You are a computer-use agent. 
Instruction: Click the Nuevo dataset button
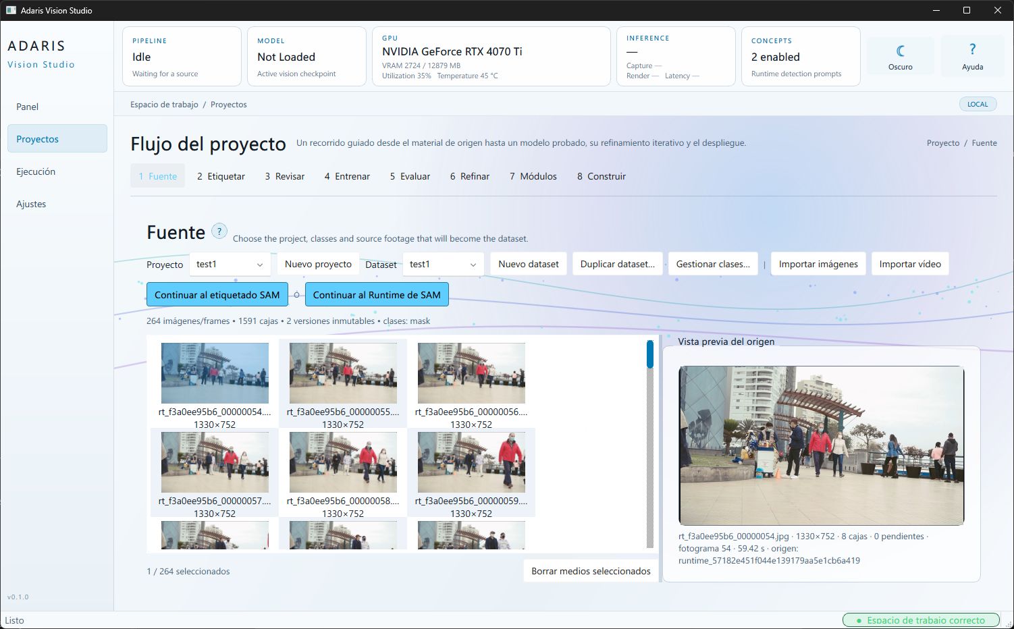point(529,264)
